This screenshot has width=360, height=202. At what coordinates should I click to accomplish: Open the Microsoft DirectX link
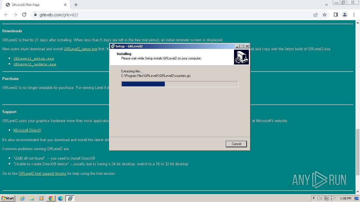coord(27,130)
